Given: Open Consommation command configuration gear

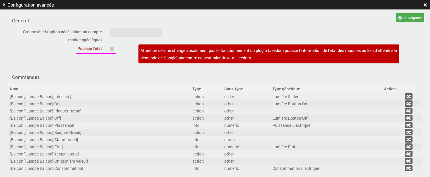Looking at the screenshot, I should tap(408, 168).
